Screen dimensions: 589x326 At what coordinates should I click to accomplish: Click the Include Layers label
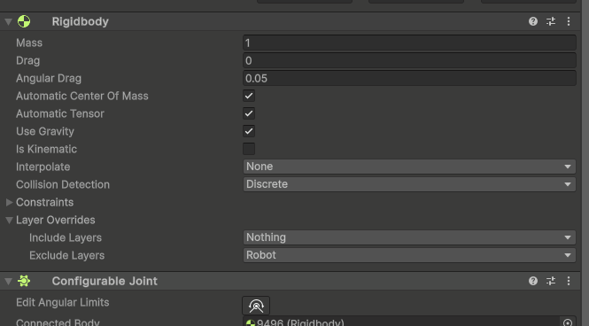coord(66,237)
